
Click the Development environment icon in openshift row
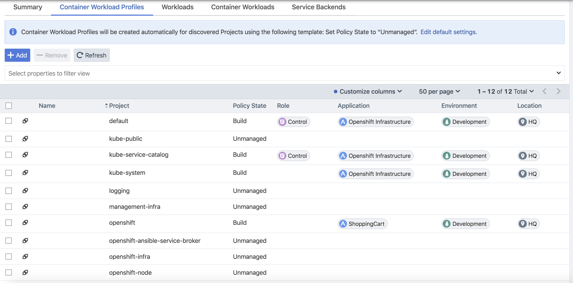(447, 224)
